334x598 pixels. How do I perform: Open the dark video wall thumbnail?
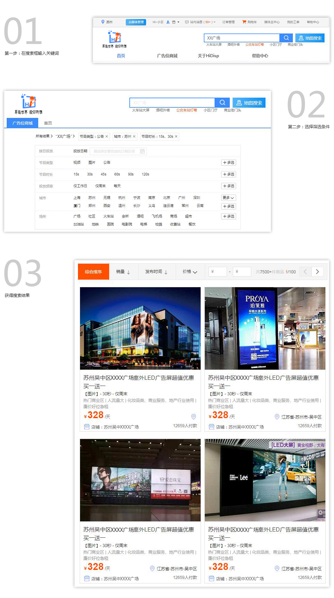pos(140,480)
